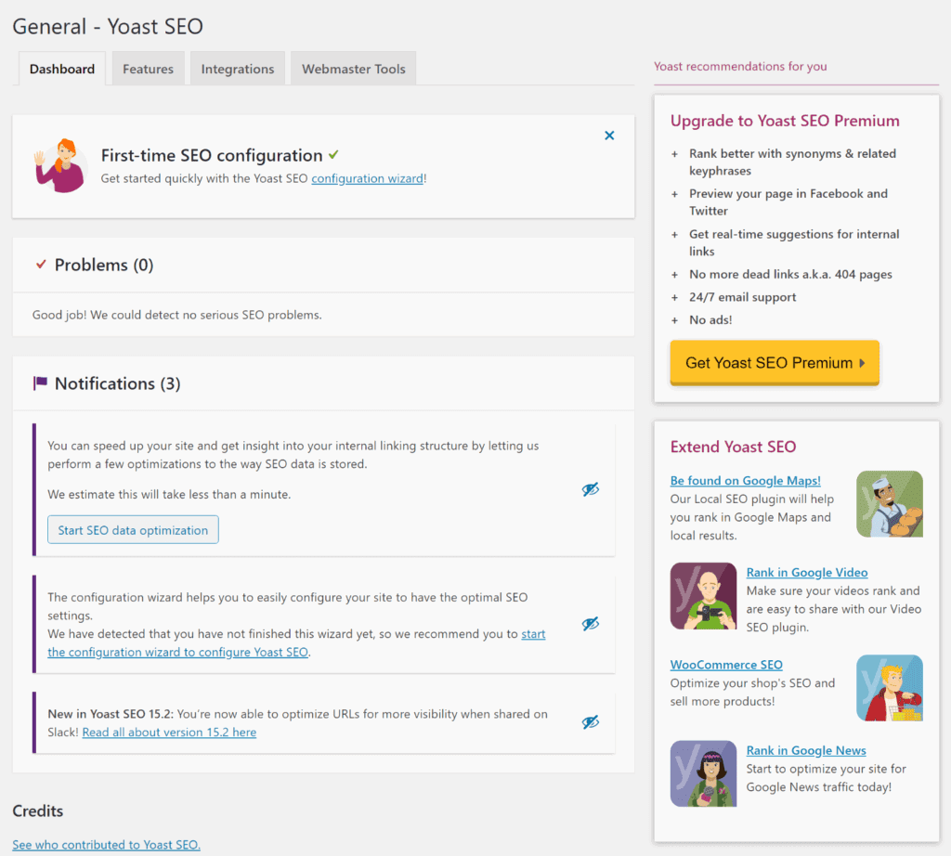Go to the Webmaster Tools tab
The width and height of the screenshot is (951, 856).
click(x=353, y=69)
